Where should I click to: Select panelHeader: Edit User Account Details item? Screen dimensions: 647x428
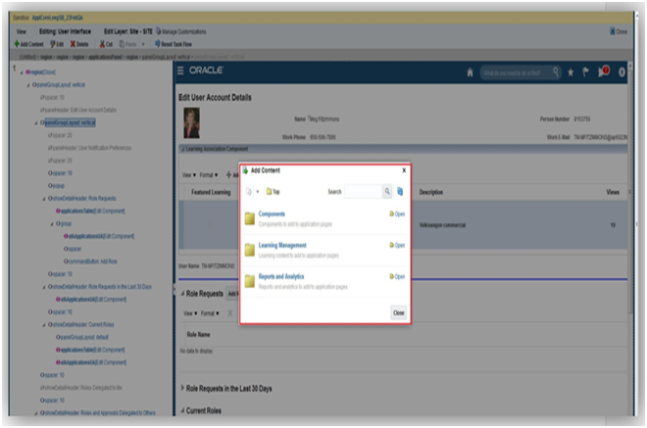click(x=78, y=110)
